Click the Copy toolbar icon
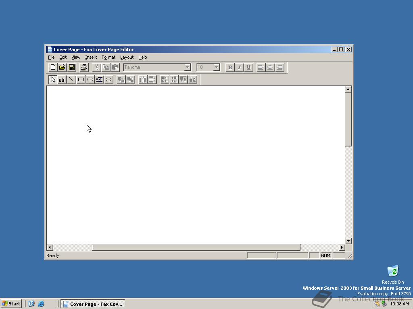The height and width of the screenshot is (309, 413). point(106,67)
